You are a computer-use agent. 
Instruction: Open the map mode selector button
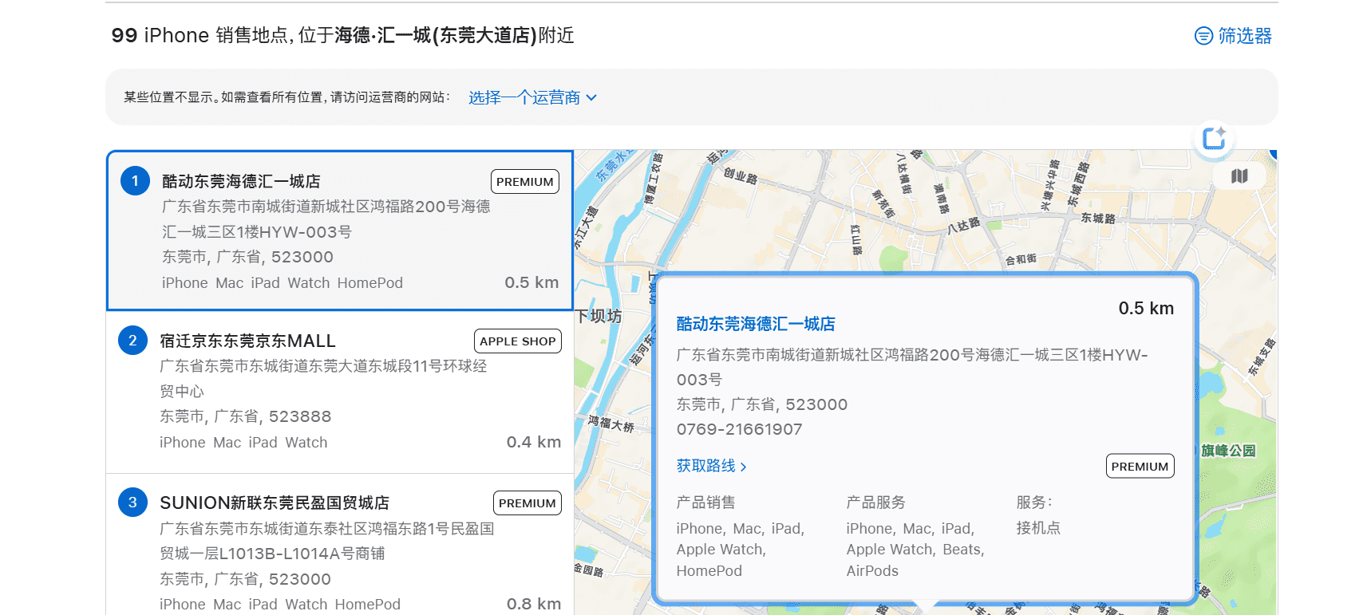tap(1239, 176)
